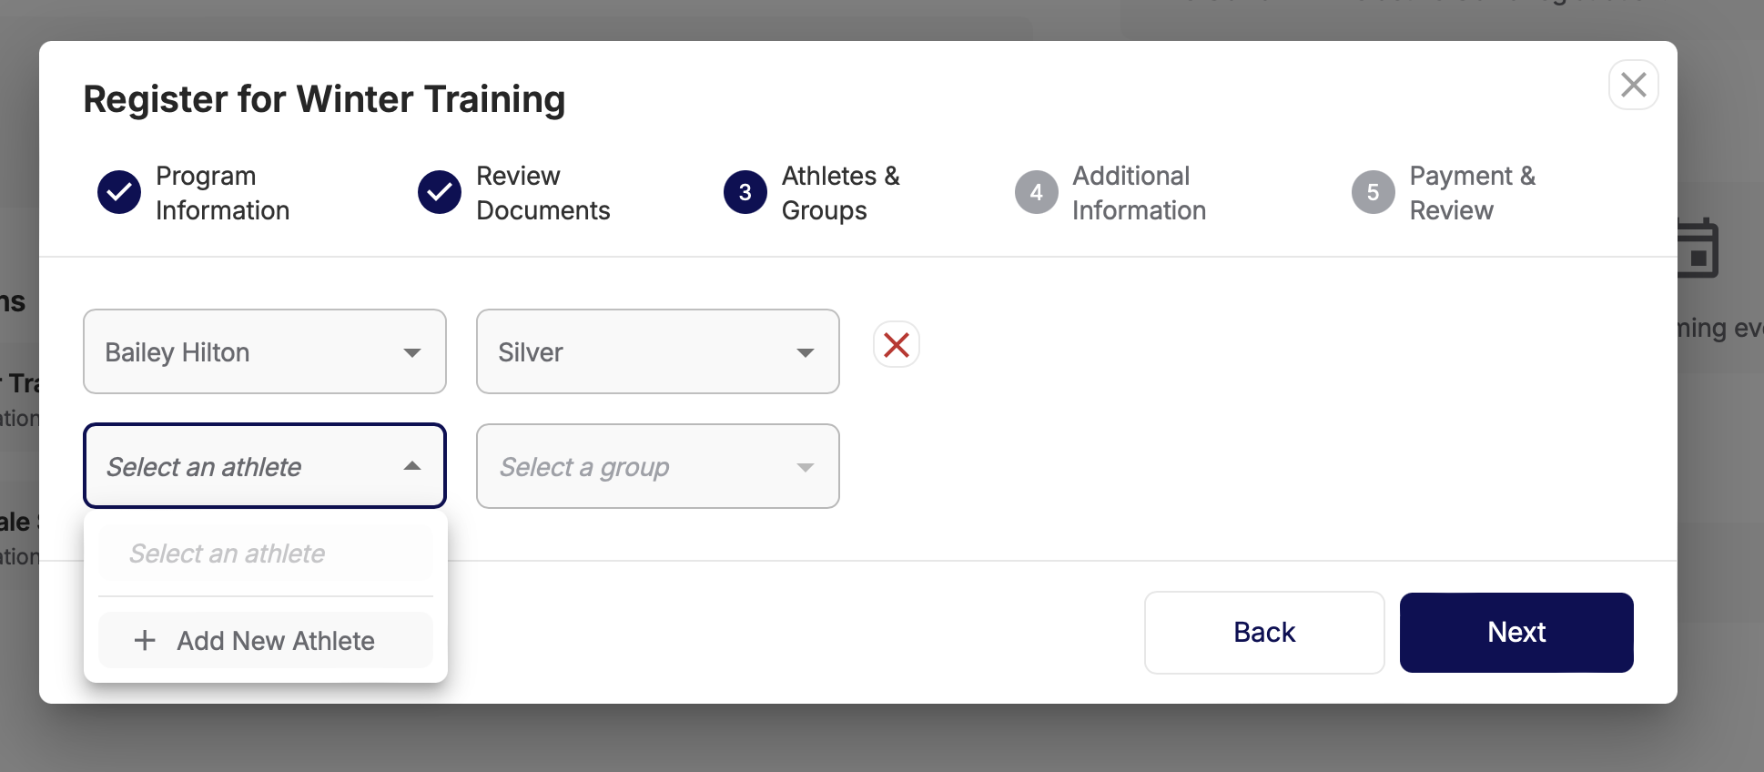Click the step 4 circle icon
The image size is (1764, 772).
(x=1037, y=192)
